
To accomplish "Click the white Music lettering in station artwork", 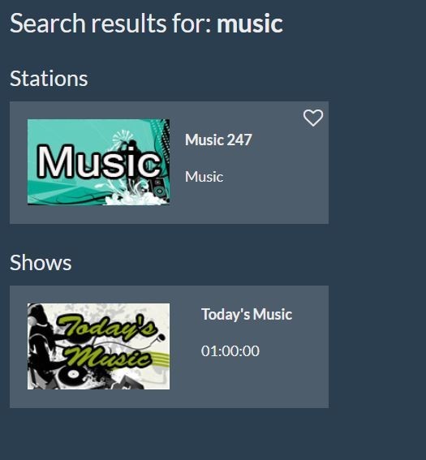I will pos(99,161).
